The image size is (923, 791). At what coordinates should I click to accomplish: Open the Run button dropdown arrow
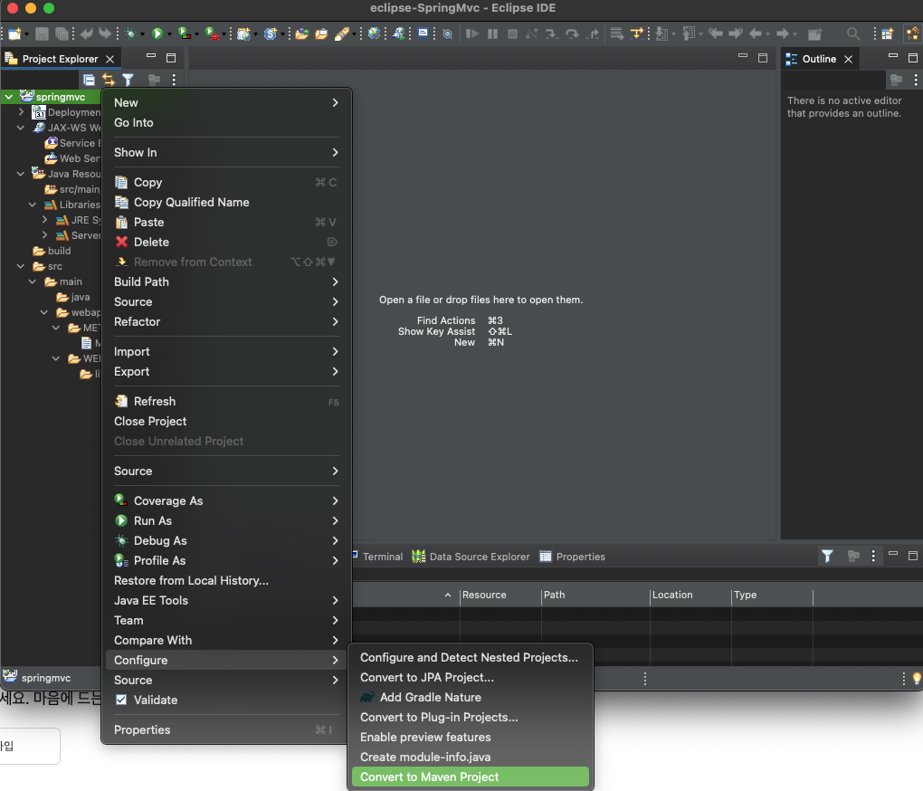pyautogui.click(x=169, y=34)
